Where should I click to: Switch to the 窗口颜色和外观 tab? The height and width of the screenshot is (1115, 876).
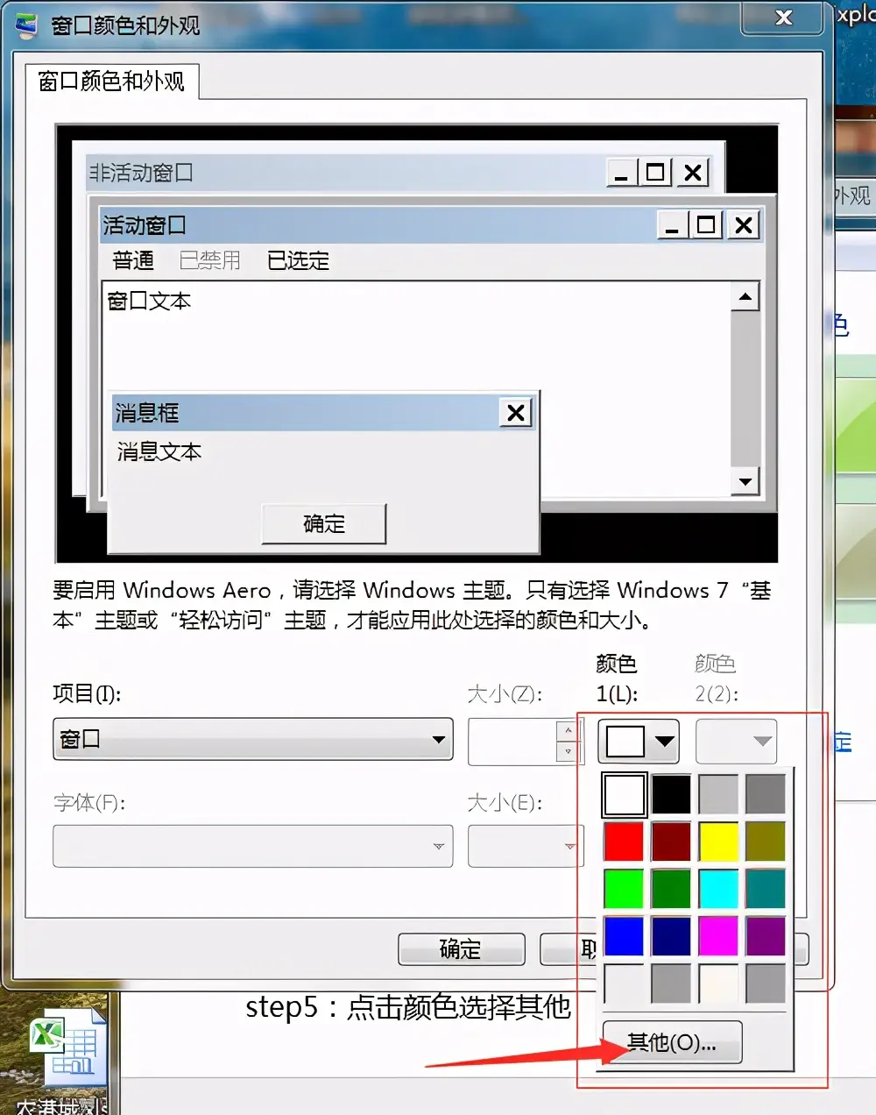(111, 82)
